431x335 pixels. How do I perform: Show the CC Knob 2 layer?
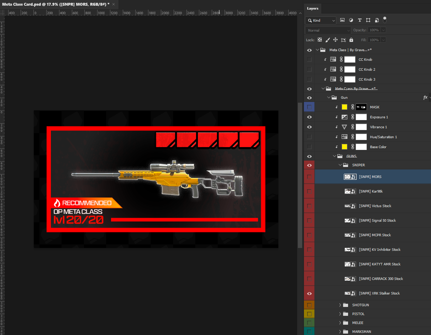coord(309,69)
